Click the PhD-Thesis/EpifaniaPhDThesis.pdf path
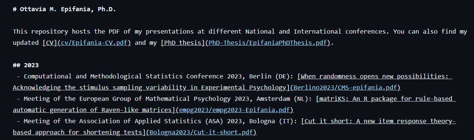Image resolution: width=474 pixels, height=140 pixels. click(x=268, y=43)
